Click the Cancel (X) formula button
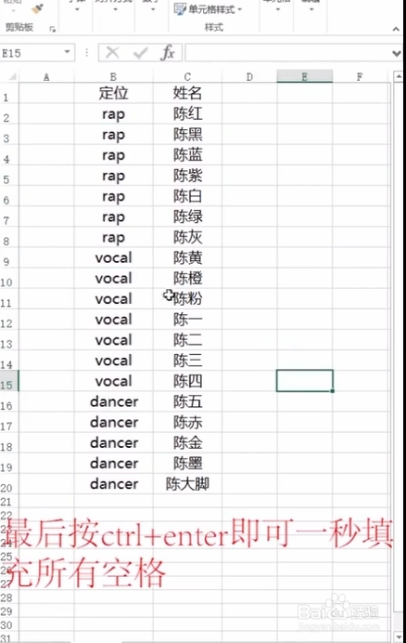 (112, 52)
